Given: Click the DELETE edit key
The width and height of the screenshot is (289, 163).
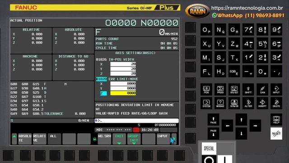Looking at the screenshot, I should 276,103.
